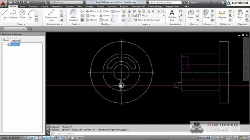Switch to the Insert ribbon tab
Viewport: 250px width, 140px height.
point(22,7)
